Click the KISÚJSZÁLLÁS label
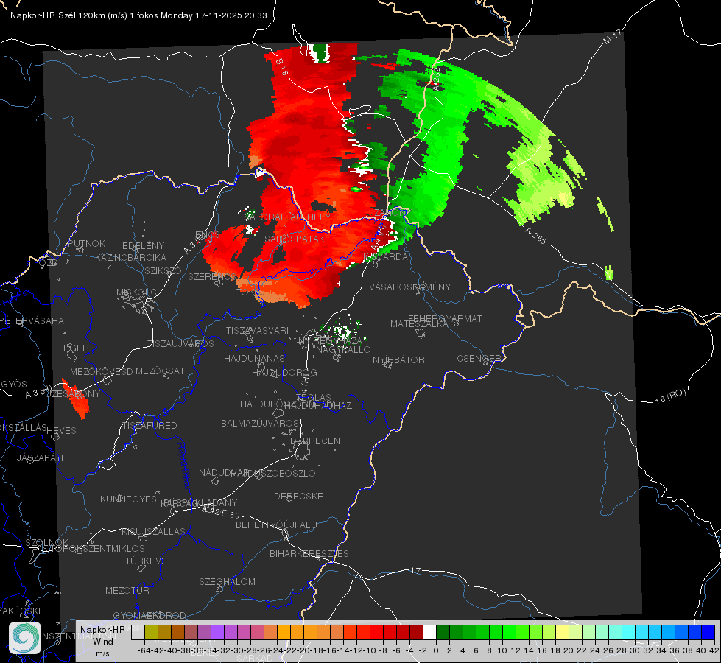721x663 pixels. (x=153, y=531)
